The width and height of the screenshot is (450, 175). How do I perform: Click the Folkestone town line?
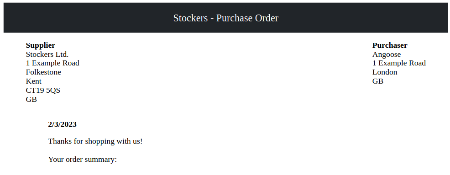coord(43,72)
